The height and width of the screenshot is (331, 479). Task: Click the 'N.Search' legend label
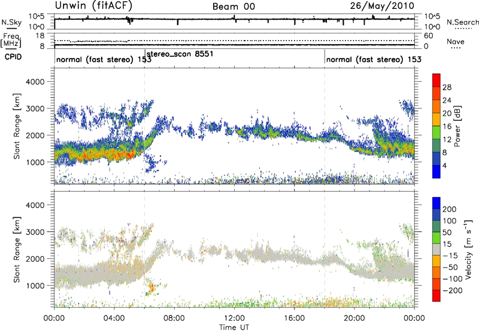[x=463, y=22]
